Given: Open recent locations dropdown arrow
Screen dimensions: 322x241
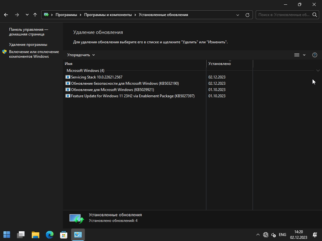Looking at the screenshot, I should [x=27, y=15].
